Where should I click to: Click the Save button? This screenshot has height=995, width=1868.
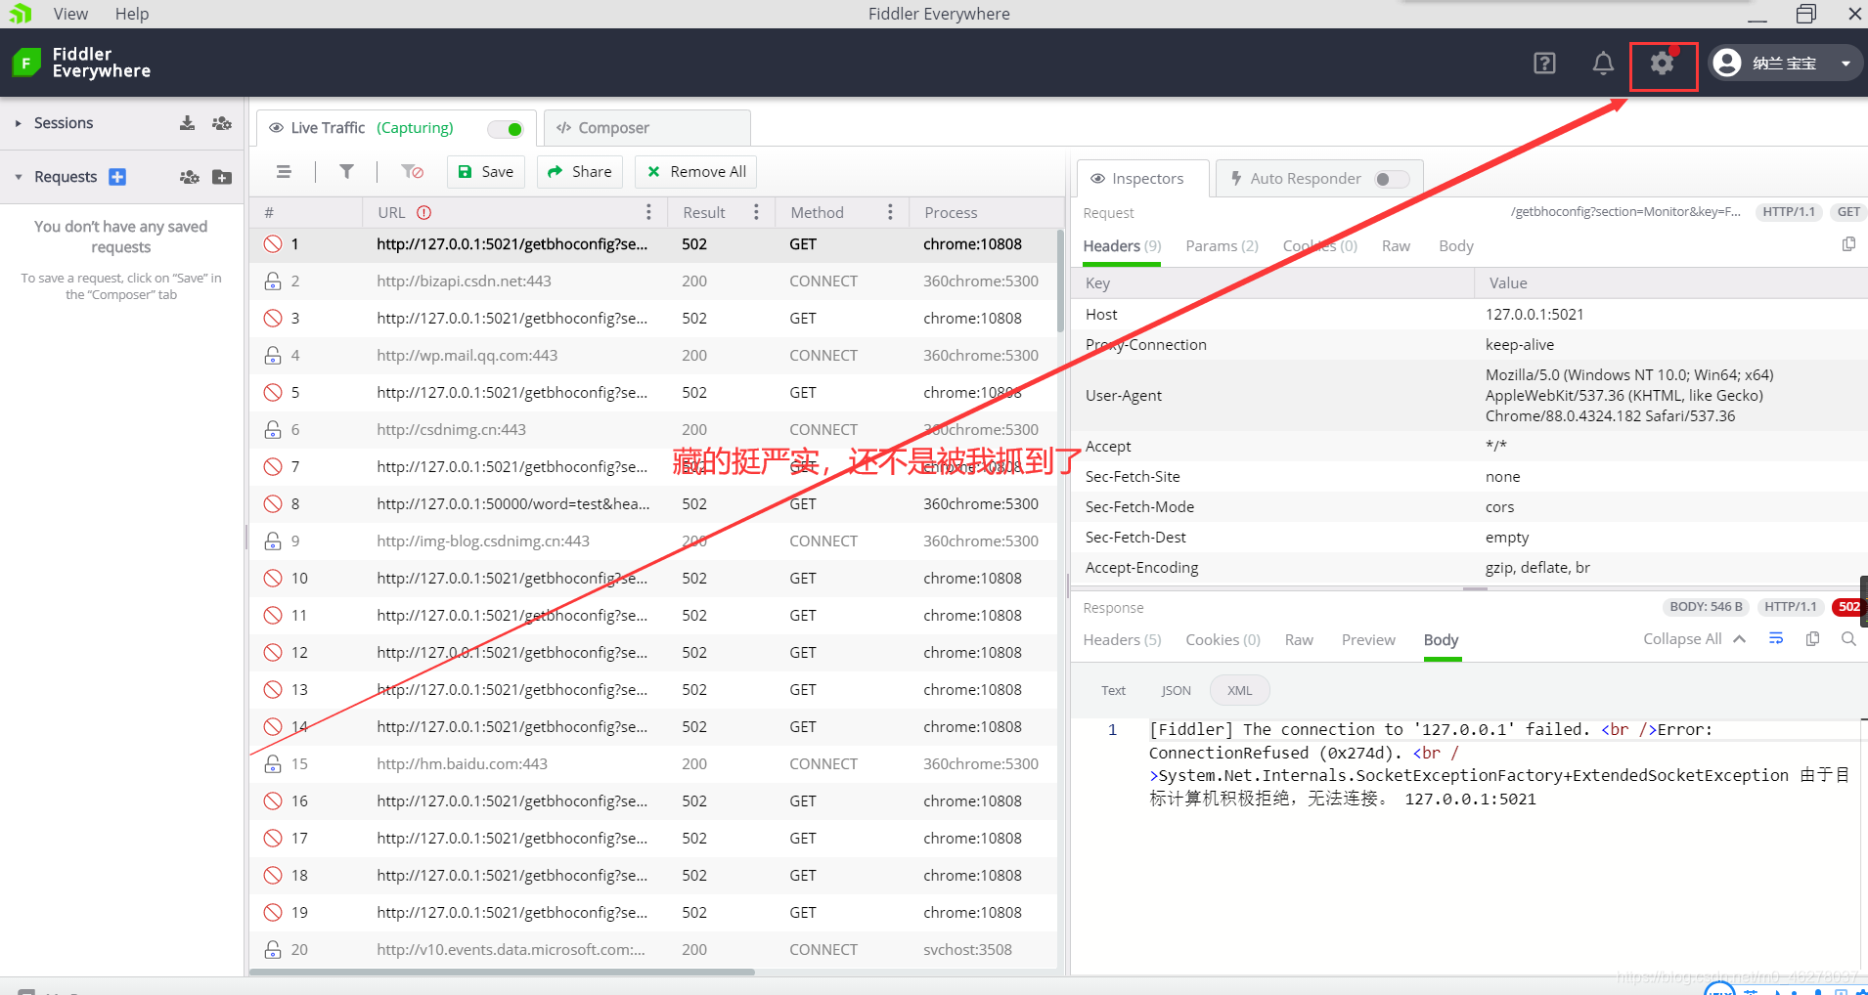coord(486,172)
